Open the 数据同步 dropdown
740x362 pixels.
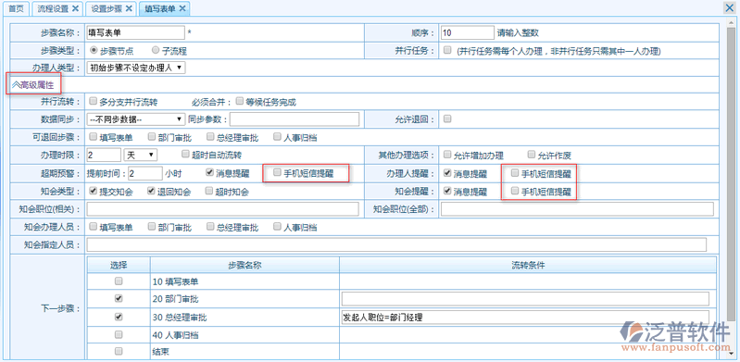pos(136,119)
